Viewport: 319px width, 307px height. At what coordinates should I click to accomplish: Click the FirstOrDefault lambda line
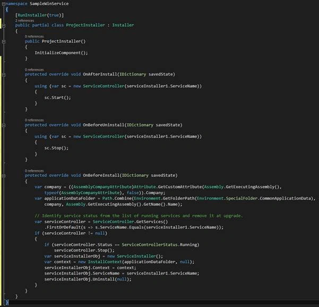point(134,227)
